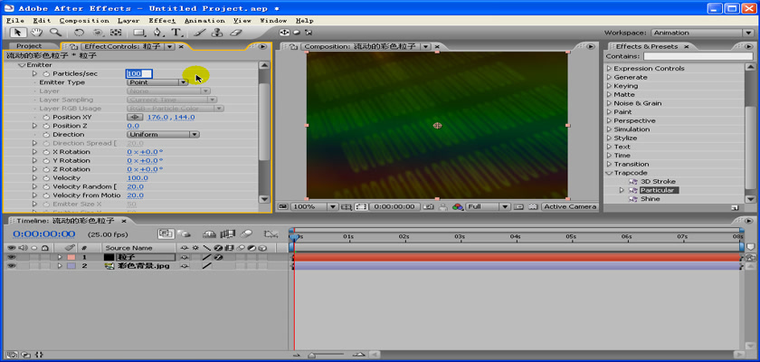Select the Hand tool

(x=36, y=33)
